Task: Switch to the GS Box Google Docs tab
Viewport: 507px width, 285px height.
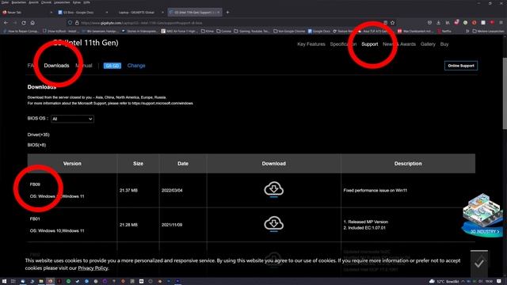Action: pos(82,13)
